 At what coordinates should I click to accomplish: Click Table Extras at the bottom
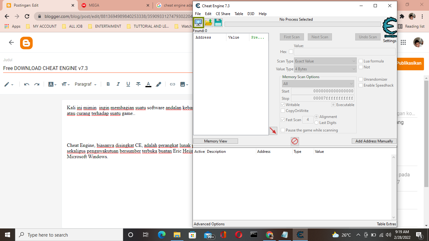tap(387, 224)
